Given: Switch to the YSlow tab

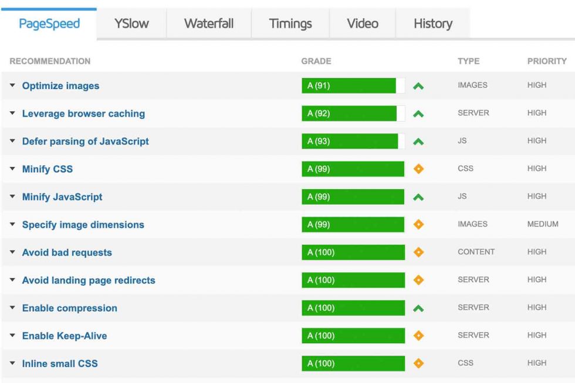Looking at the screenshot, I should [x=131, y=24].
